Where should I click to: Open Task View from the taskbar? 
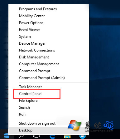pos(36,137)
